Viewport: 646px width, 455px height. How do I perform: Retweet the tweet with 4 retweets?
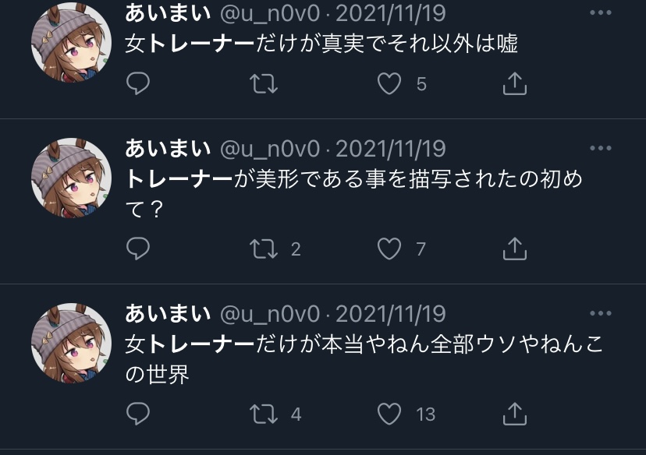[264, 414]
